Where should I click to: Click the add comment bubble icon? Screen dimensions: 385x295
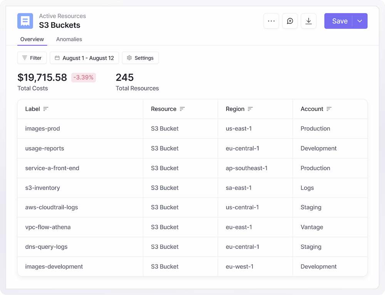point(290,21)
